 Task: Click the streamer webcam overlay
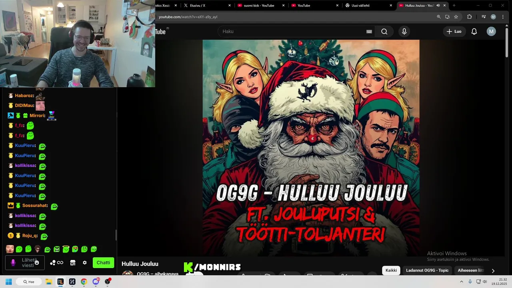(x=78, y=44)
